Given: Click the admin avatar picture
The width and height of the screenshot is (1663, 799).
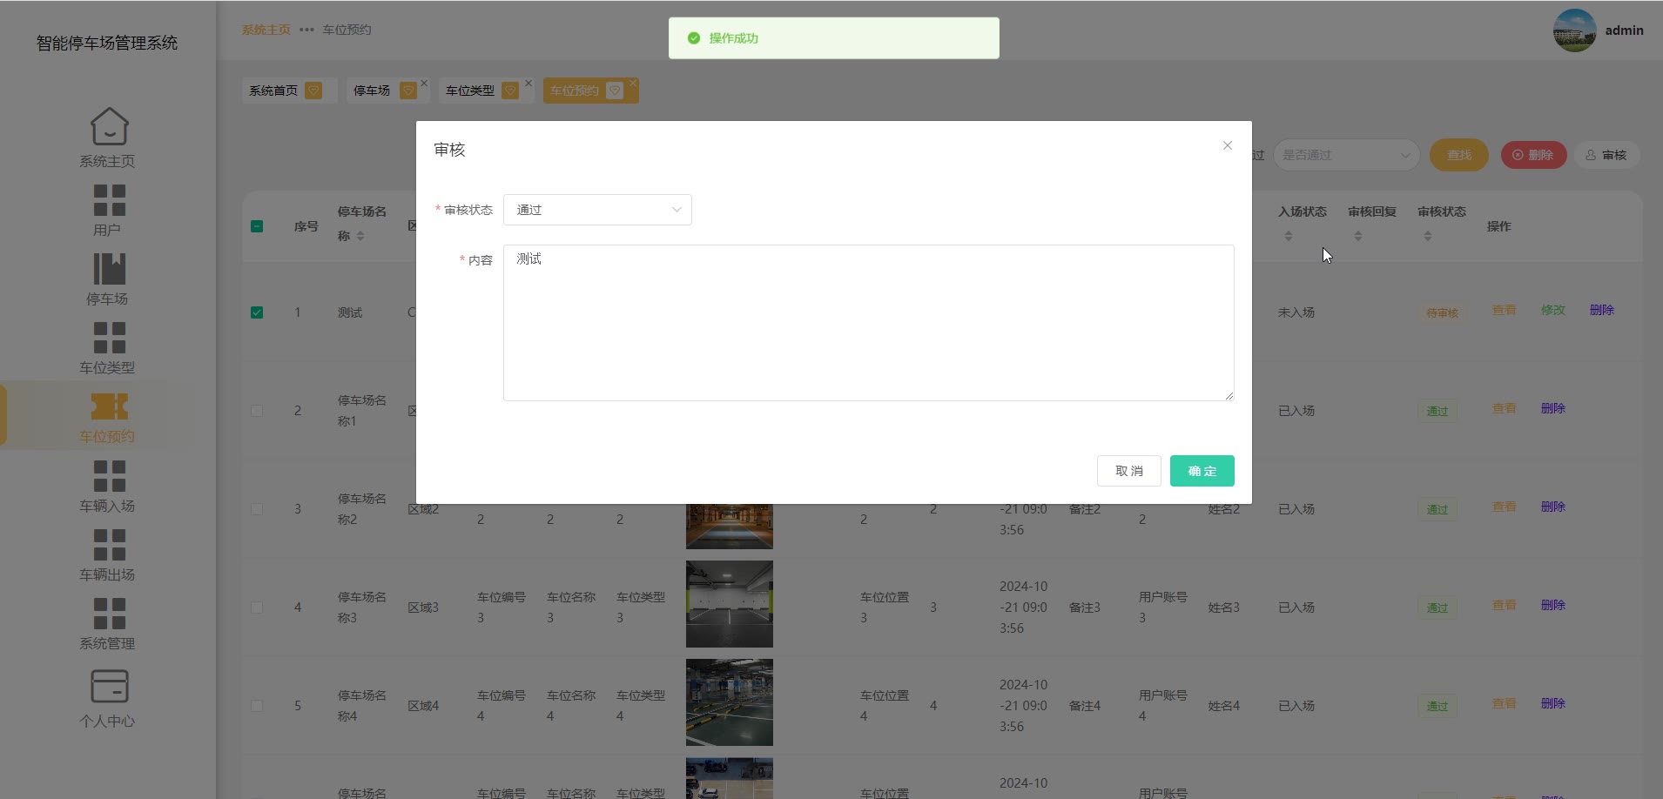Looking at the screenshot, I should pos(1574,30).
